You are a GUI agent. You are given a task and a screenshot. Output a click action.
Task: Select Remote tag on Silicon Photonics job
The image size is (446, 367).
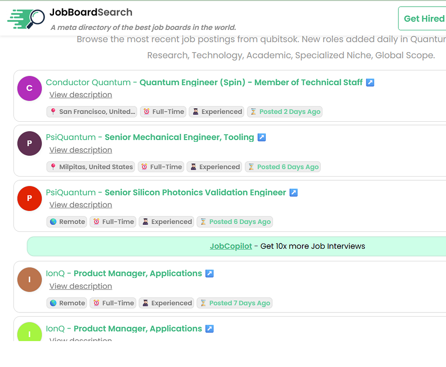[67, 222]
